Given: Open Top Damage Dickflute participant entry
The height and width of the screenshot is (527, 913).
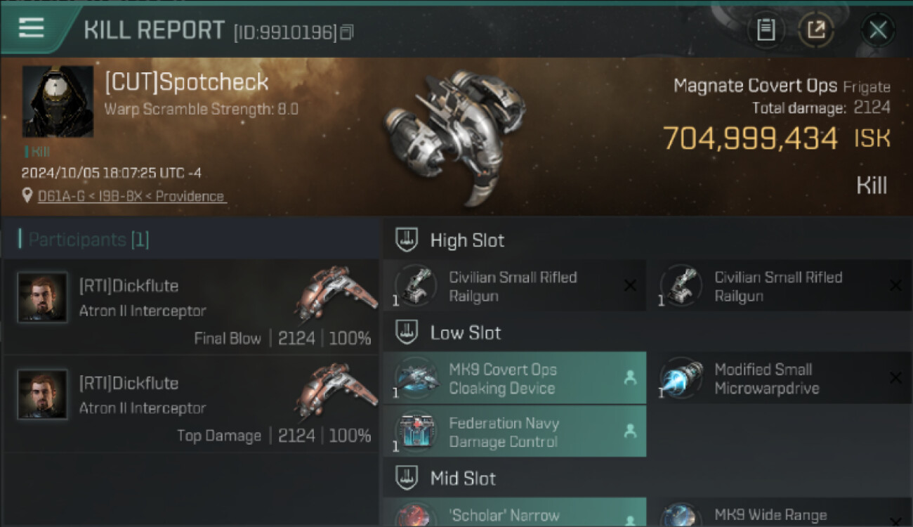Looking at the screenshot, I should [x=191, y=404].
